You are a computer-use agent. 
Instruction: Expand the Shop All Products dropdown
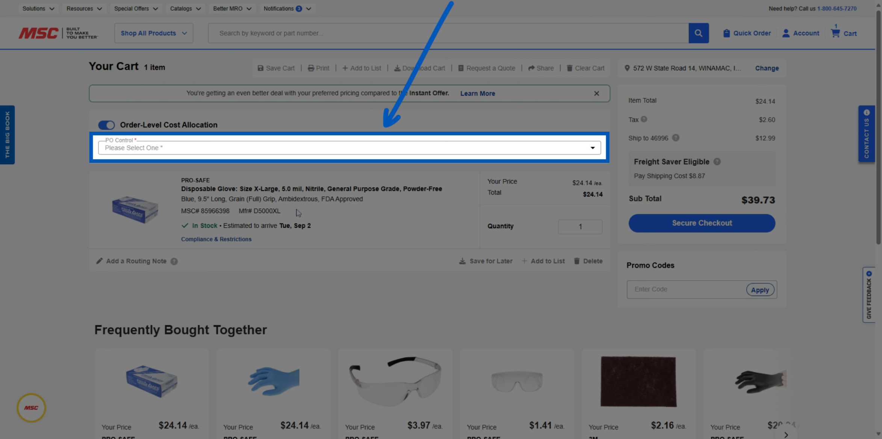click(x=154, y=33)
